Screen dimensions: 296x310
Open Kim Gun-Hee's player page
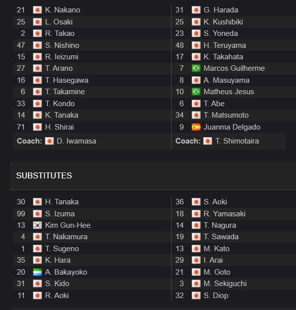[68, 225]
